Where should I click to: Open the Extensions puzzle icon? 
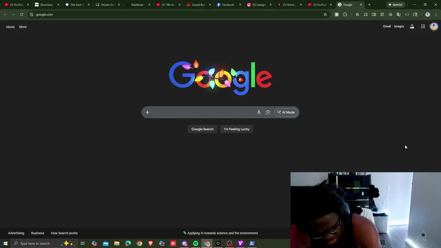click(x=345, y=14)
